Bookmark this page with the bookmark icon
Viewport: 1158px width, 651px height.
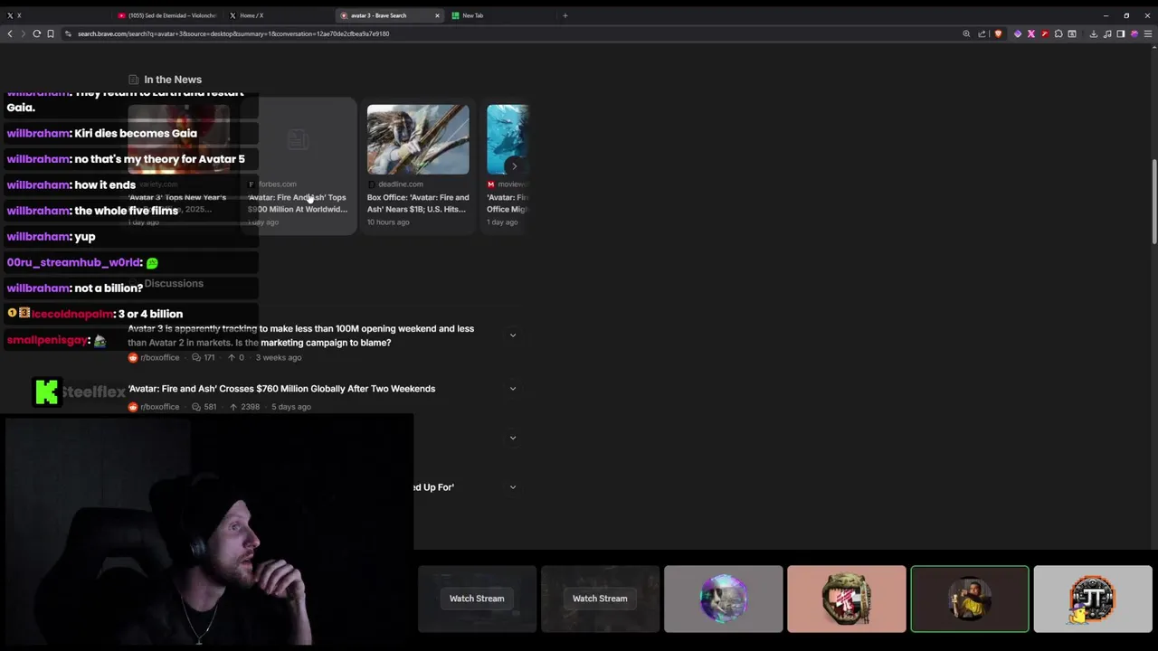51,33
